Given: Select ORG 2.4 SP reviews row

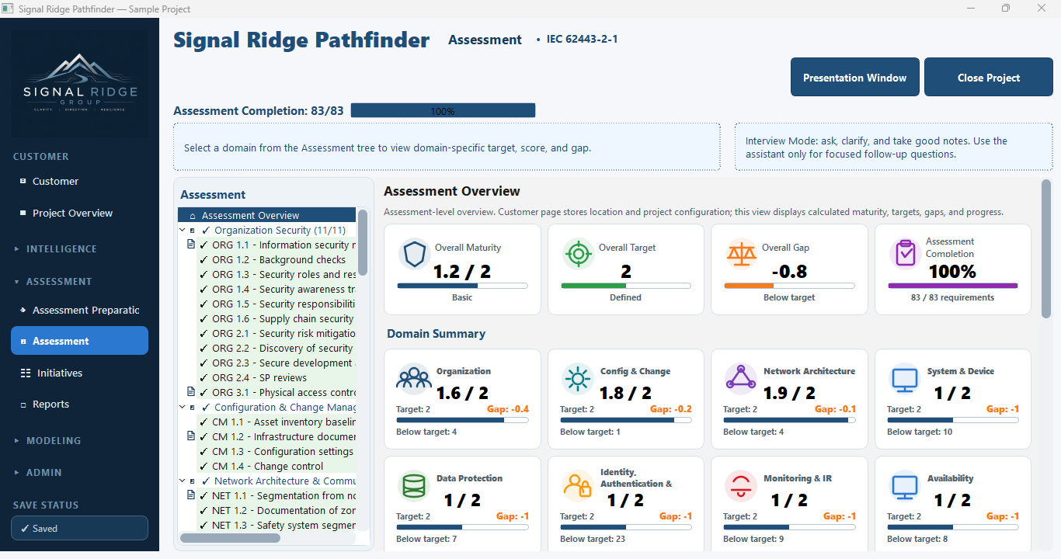Looking at the screenshot, I should (x=277, y=378).
